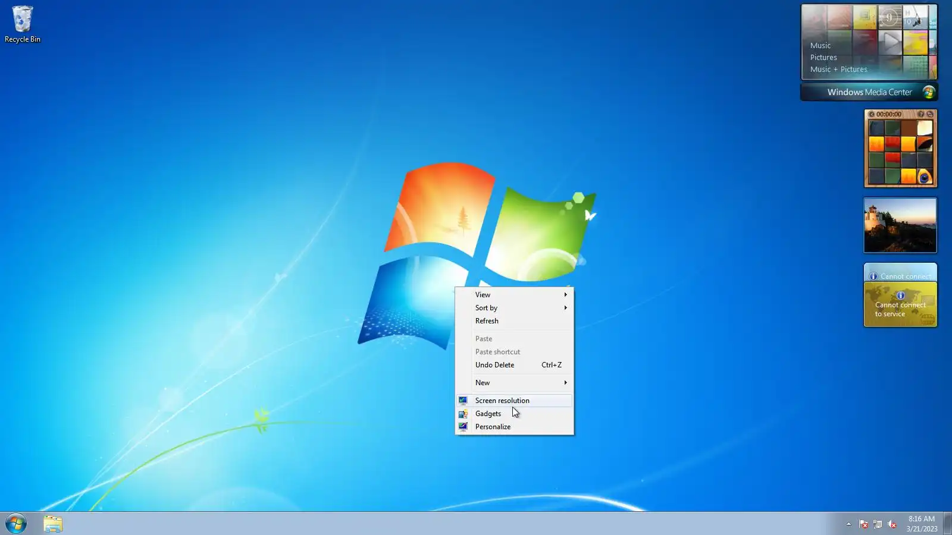Viewport: 952px width, 535px height.
Task: Open Pictures in Media Center gadget
Action: click(823, 58)
